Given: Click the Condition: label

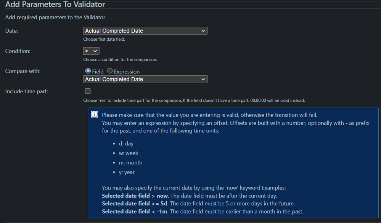Looking at the screenshot, I should pos(18,51).
